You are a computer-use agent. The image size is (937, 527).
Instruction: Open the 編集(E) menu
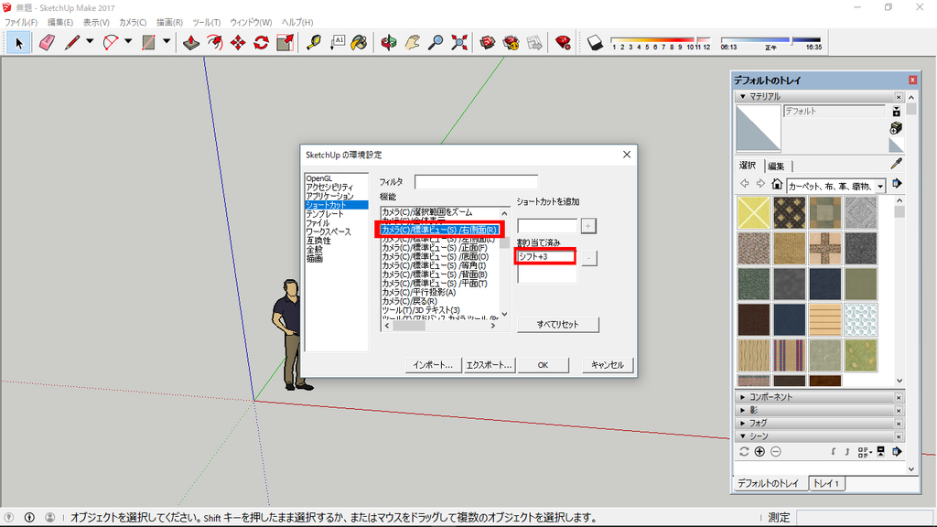[60, 22]
